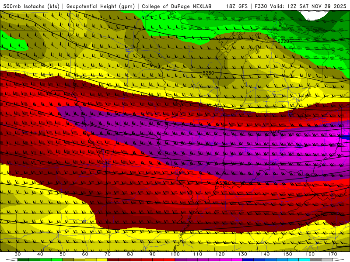Click the bright yellow swatch before 70
The width and height of the screenshot is (350, 262).
point(102,260)
